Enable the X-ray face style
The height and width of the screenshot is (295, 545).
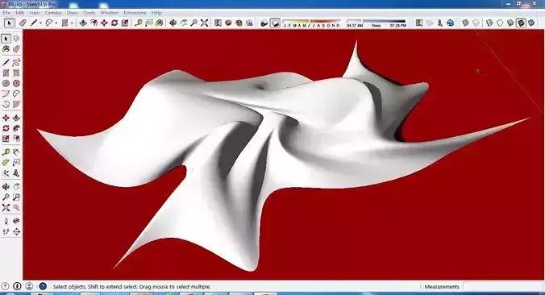(465, 23)
